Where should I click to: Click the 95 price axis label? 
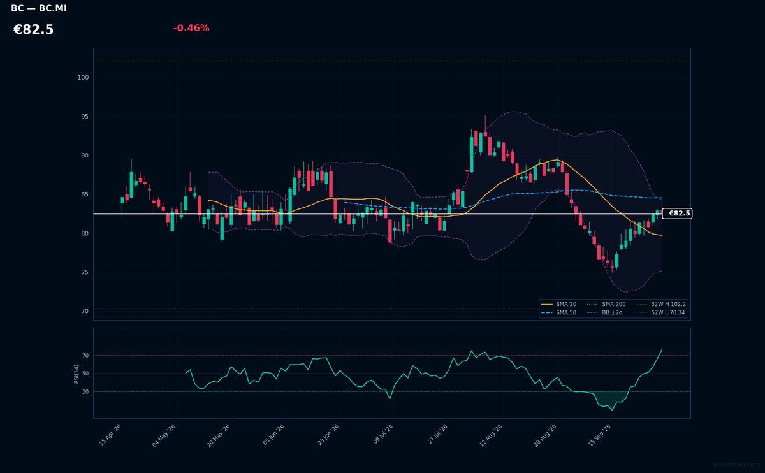click(85, 117)
